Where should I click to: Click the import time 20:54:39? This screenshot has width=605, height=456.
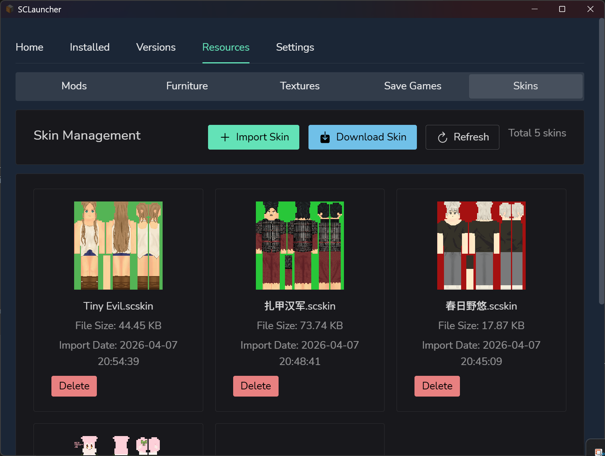point(118,361)
